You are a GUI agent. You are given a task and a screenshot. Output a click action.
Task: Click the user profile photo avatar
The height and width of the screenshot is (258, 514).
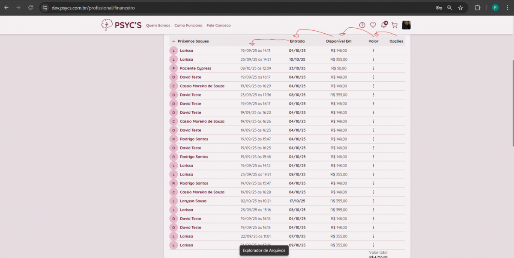[x=406, y=25]
